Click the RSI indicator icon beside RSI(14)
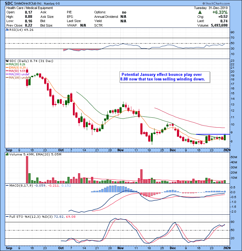Image resolution: width=242 pixels, height=251 pixels. 7,30
